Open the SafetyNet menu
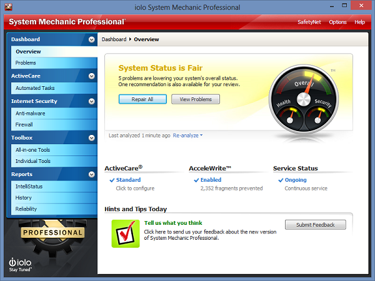Viewport: 375px width, 281px height. [x=308, y=22]
